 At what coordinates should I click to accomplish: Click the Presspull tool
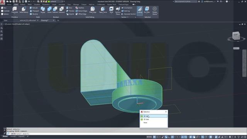tap(34, 11)
